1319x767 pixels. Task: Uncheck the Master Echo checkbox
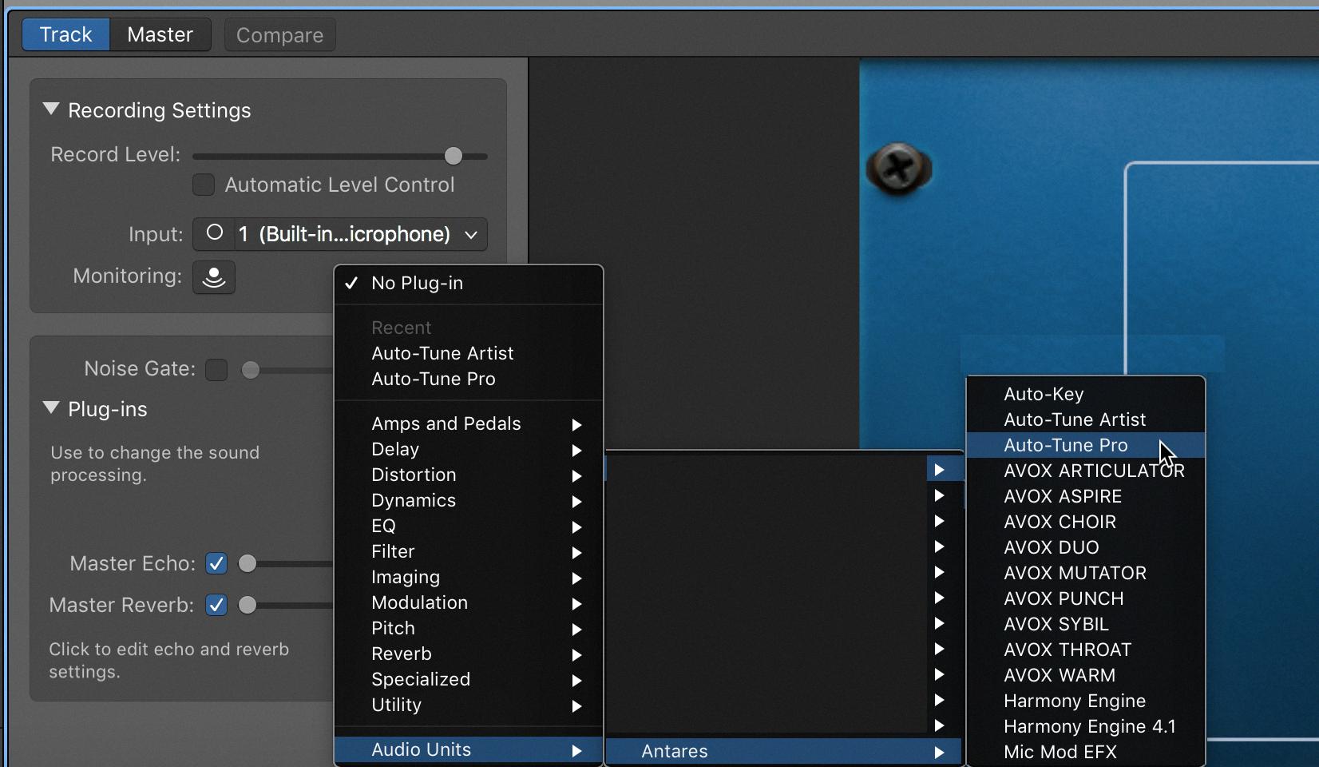(x=216, y=563)
